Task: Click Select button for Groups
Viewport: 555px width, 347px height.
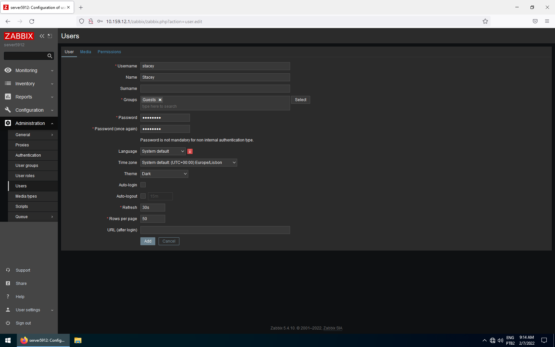Action: (x=300, y=100)
